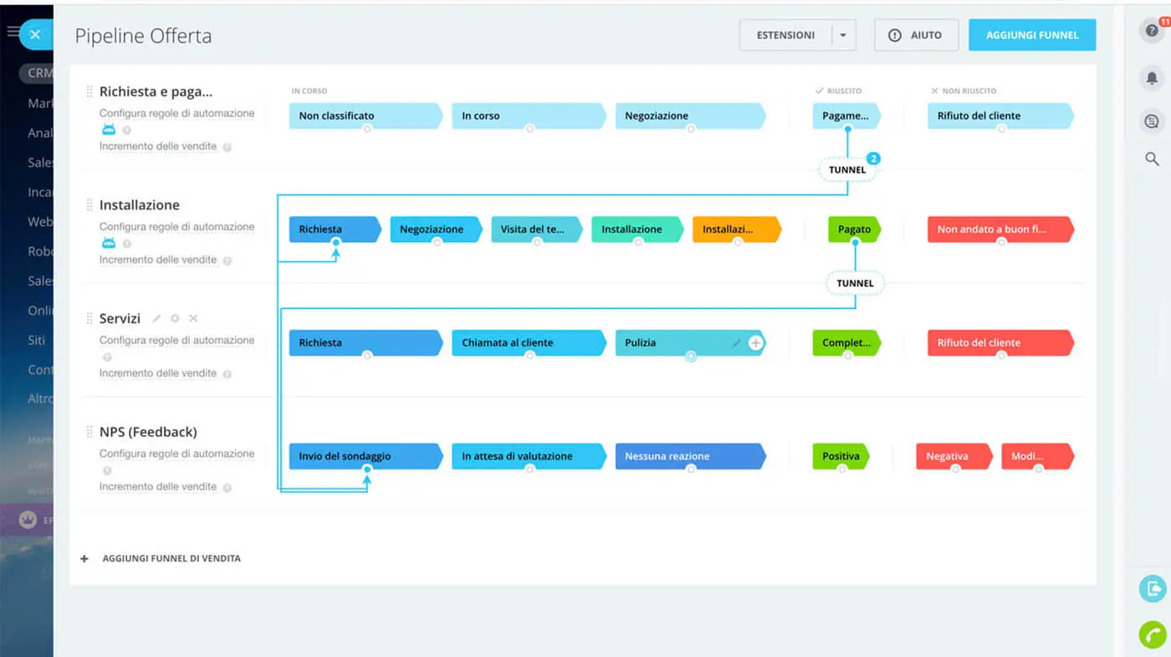
Task: Open Configura regole di automazione for Installazione
Action: [x=176, y=227]
